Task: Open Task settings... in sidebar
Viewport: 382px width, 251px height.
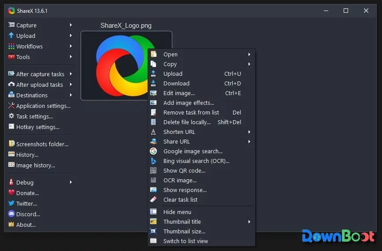Action: tap(40, 116)
